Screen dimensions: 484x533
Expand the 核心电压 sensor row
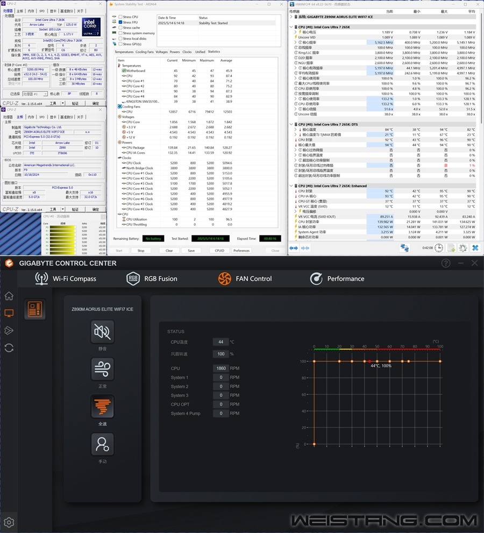[295, 32]
